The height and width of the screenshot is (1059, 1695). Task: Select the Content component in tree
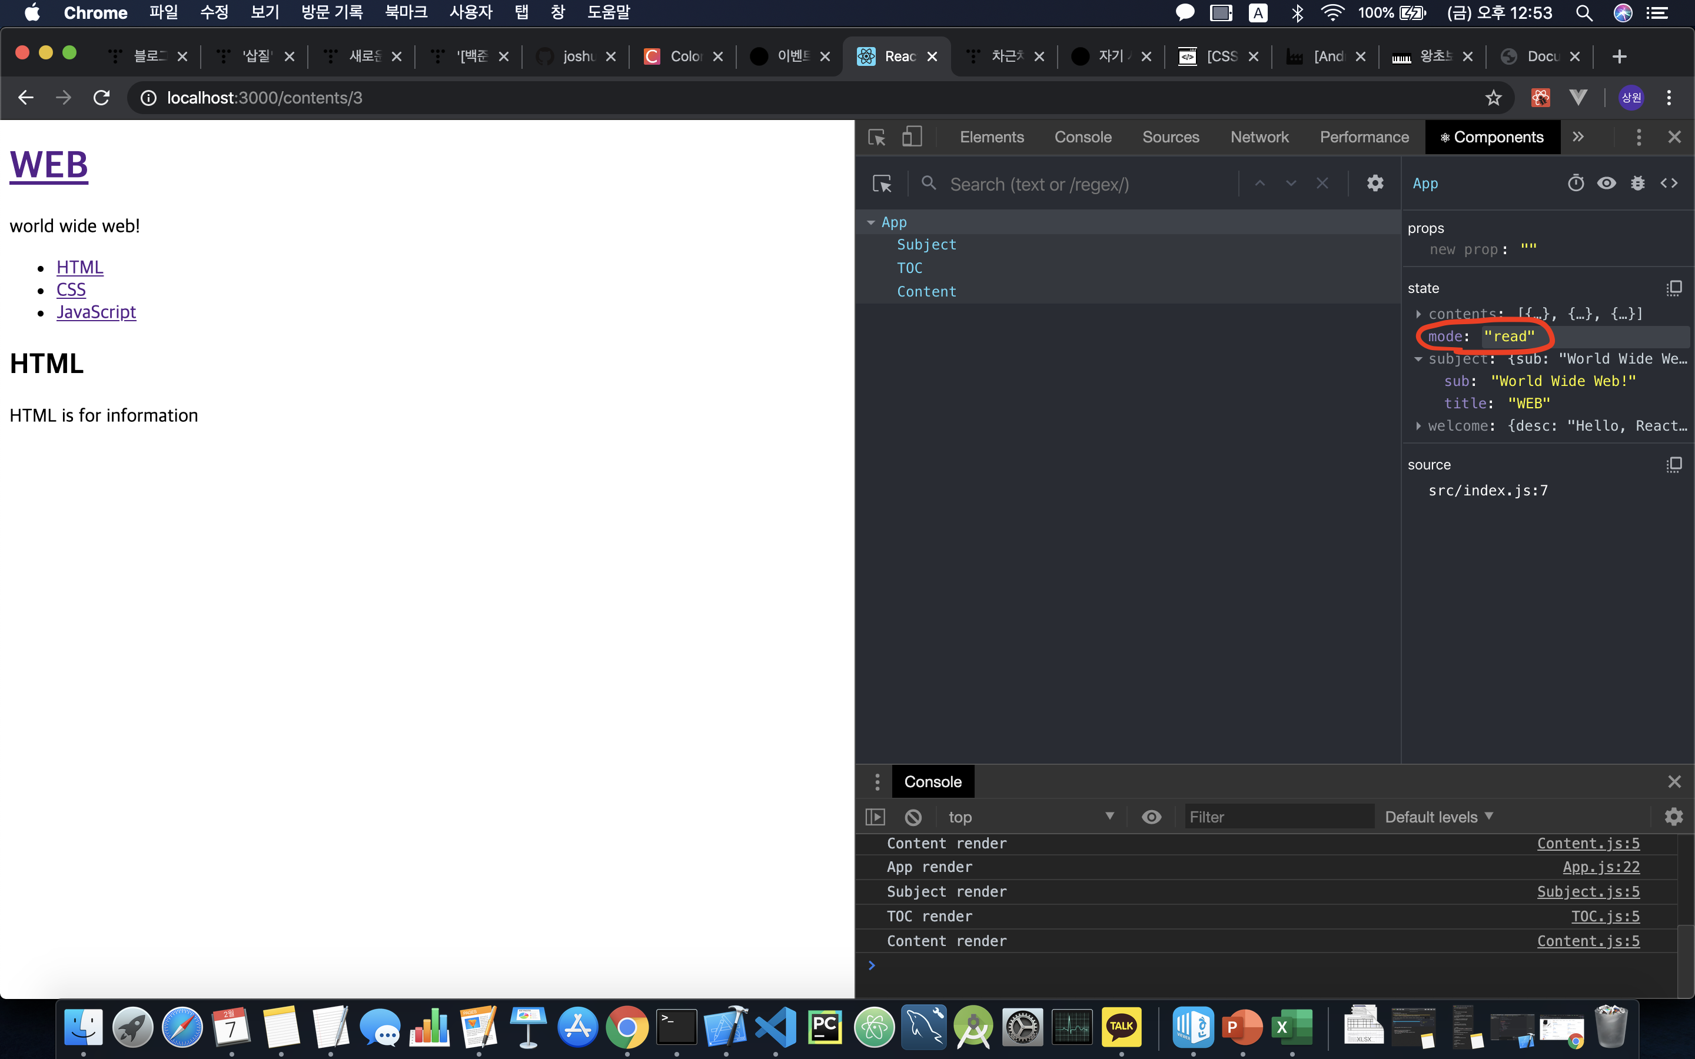pyautogui.click(x=926, y=291)
